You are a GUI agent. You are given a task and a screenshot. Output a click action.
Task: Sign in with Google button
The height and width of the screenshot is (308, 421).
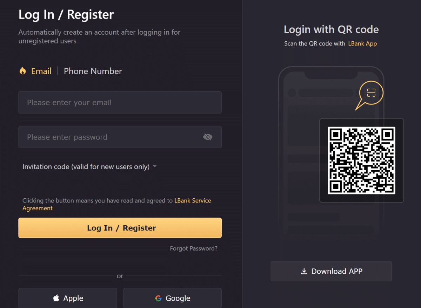(173, 298)
